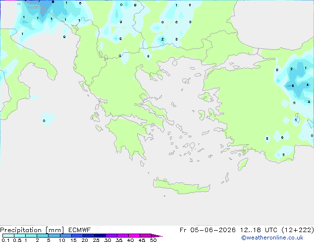Click the date "05-06-2026" text

click(213, 230)
